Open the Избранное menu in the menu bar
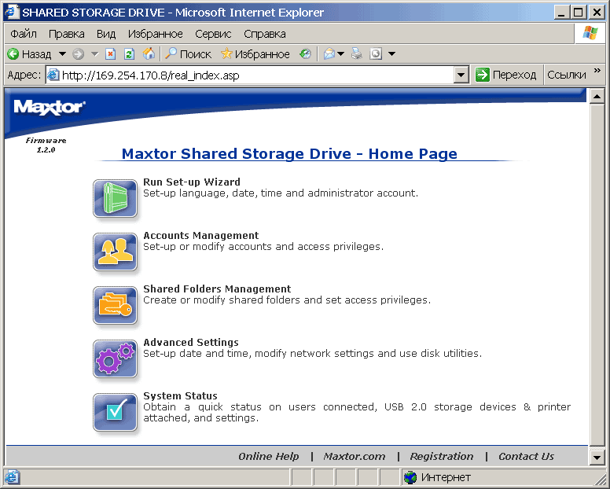 coord(155,34)
